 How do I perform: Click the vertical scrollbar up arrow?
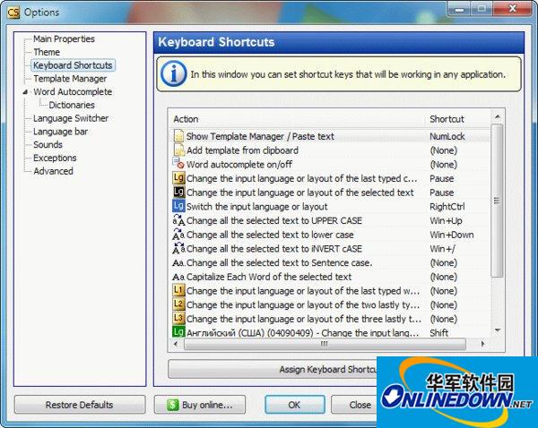pyautogui.click(x=497, y=117)
